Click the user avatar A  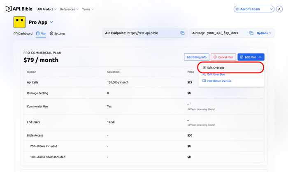point(279,9)
